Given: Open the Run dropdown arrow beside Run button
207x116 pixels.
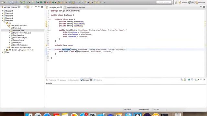Looking at the screenshot, I should (43, 3).
